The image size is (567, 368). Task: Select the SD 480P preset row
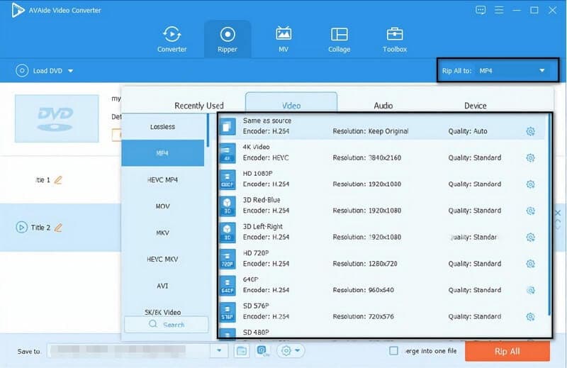(x=381, y=333)
